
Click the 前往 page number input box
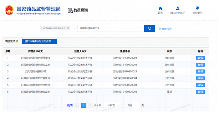(x=137, y=106)
